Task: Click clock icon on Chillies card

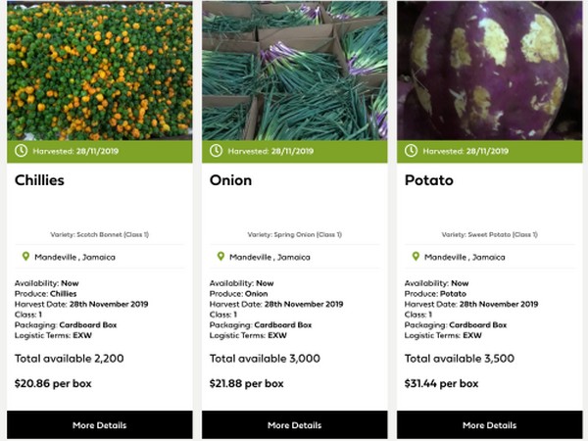Action: (x=23, y=152)
